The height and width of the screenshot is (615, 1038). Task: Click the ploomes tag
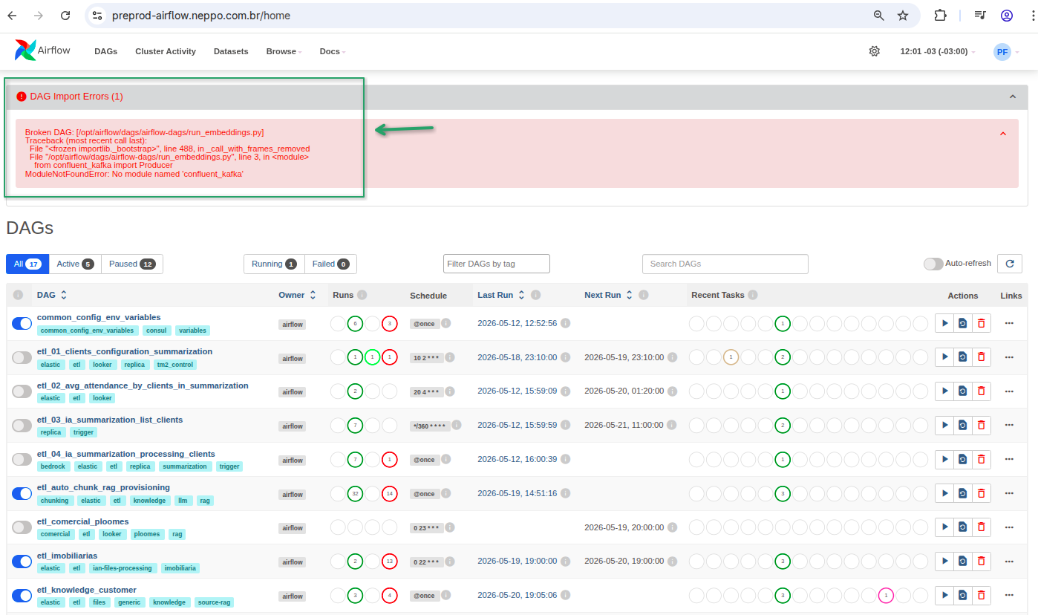(x=147, y=534)
